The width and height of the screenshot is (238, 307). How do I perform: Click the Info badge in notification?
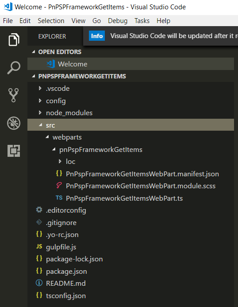pos(97,36)
